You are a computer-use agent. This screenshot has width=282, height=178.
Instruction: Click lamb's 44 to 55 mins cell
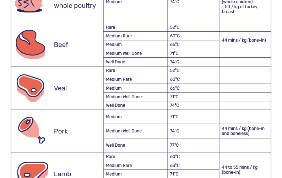(240, 169)
